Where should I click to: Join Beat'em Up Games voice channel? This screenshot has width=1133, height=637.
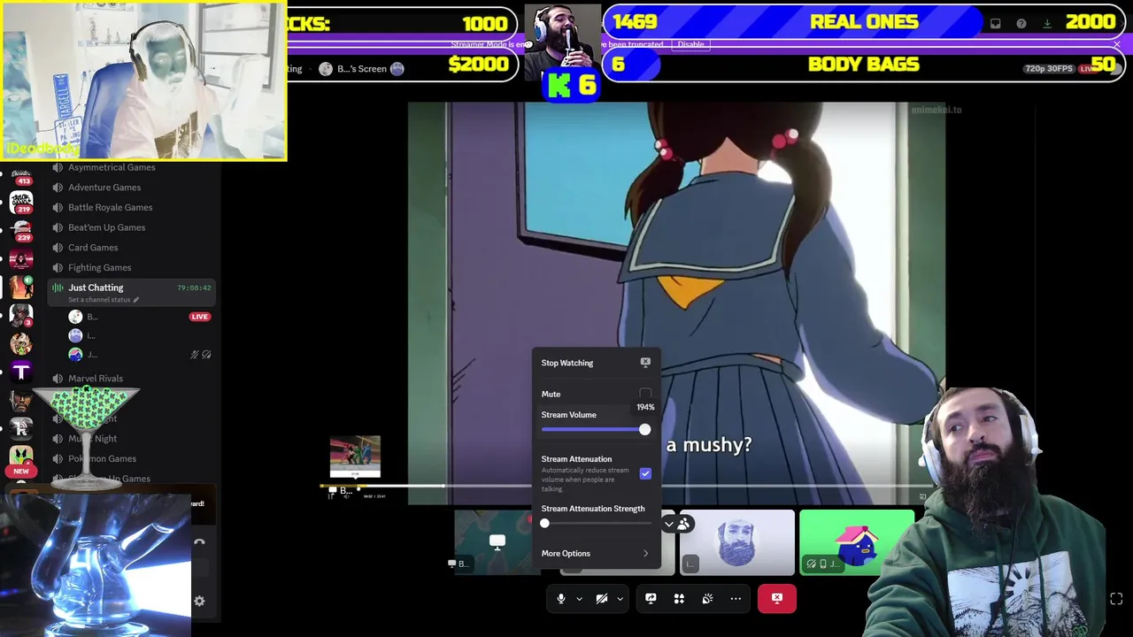click(x=107, y=227)
